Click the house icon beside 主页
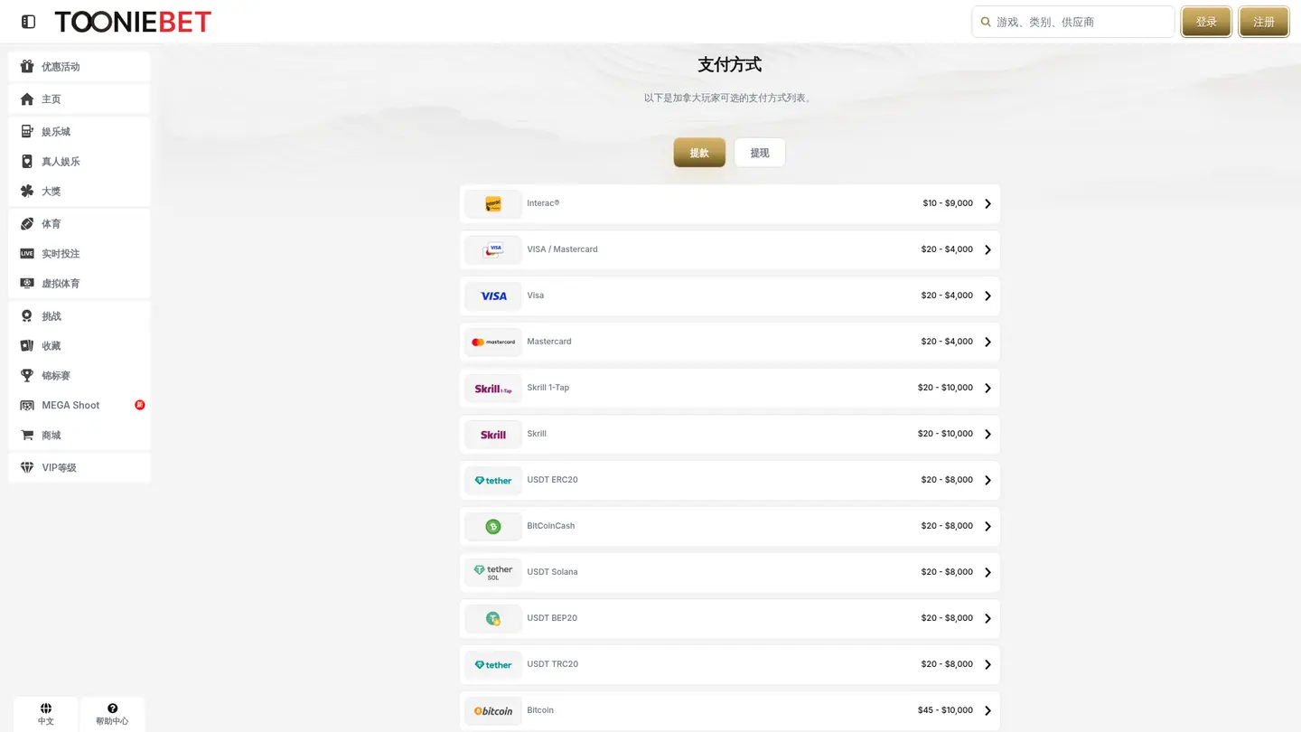The width and height of the screenshot is (1301, 732). [27, 99]
